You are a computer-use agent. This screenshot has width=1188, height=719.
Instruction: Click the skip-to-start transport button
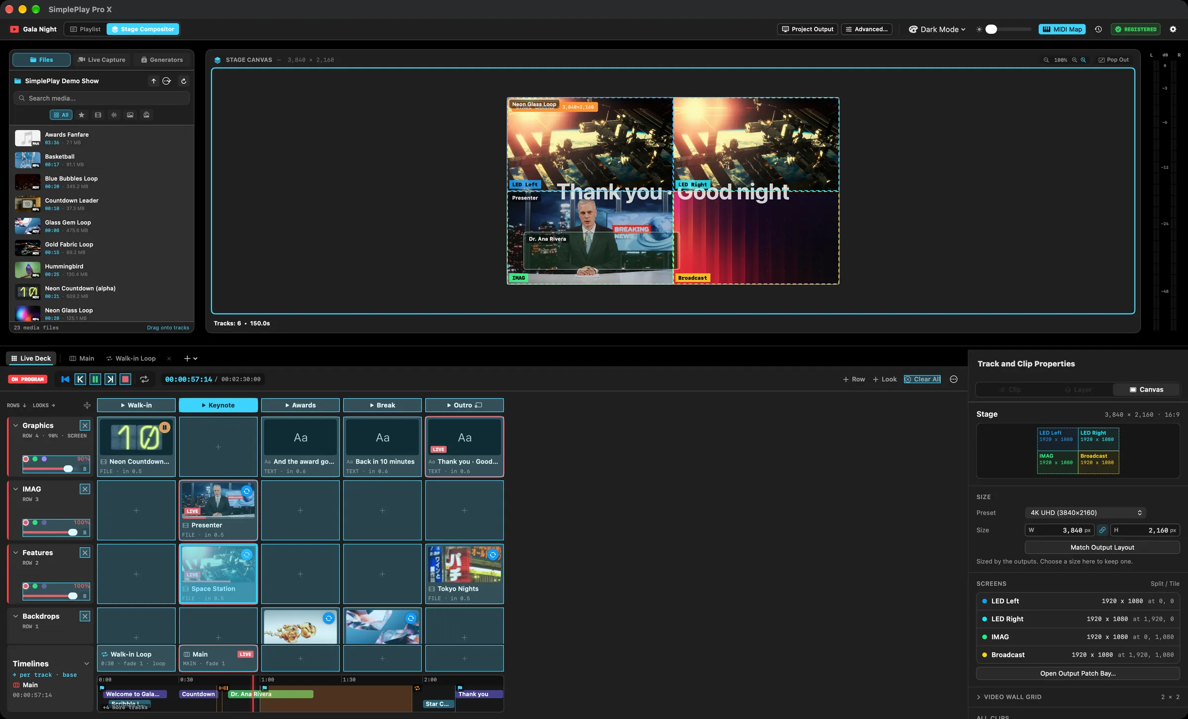pyautogui.click(x=65, y=379)
